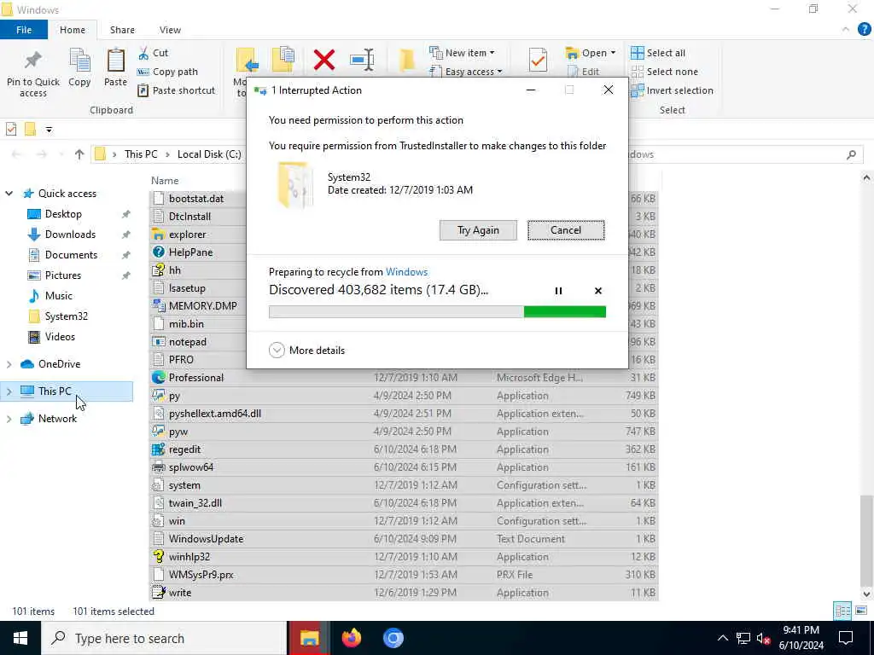Open Chromium browser from the taskbar

pyautogui.click(x=393, y=638)
